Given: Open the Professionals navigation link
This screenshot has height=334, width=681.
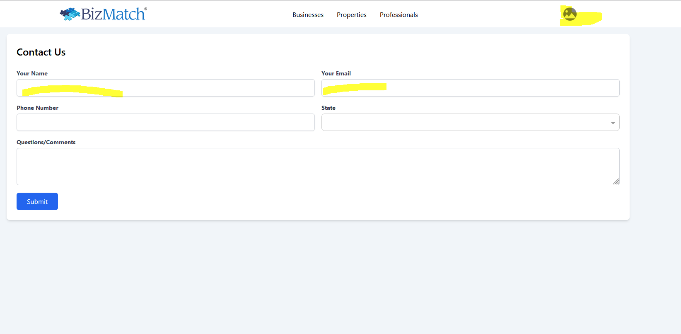Looking at the screenshot, I should click(398, 15).
